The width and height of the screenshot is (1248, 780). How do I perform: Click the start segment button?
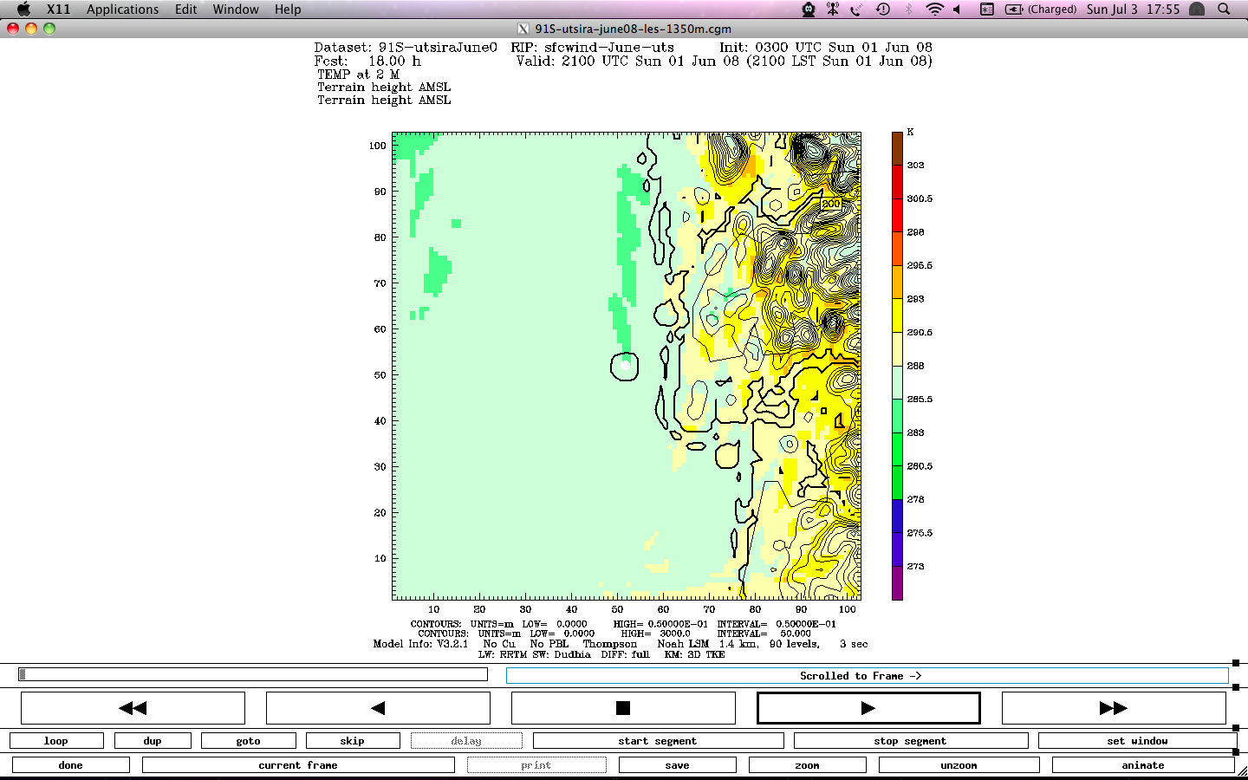(x=658, y=741)
